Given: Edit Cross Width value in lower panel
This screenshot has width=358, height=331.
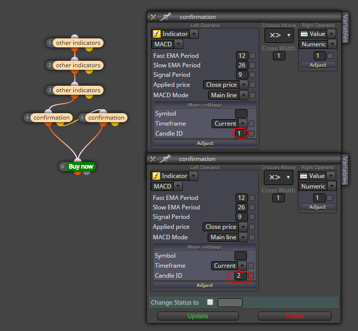Looking at the screenshot, I should pos(278,198).
